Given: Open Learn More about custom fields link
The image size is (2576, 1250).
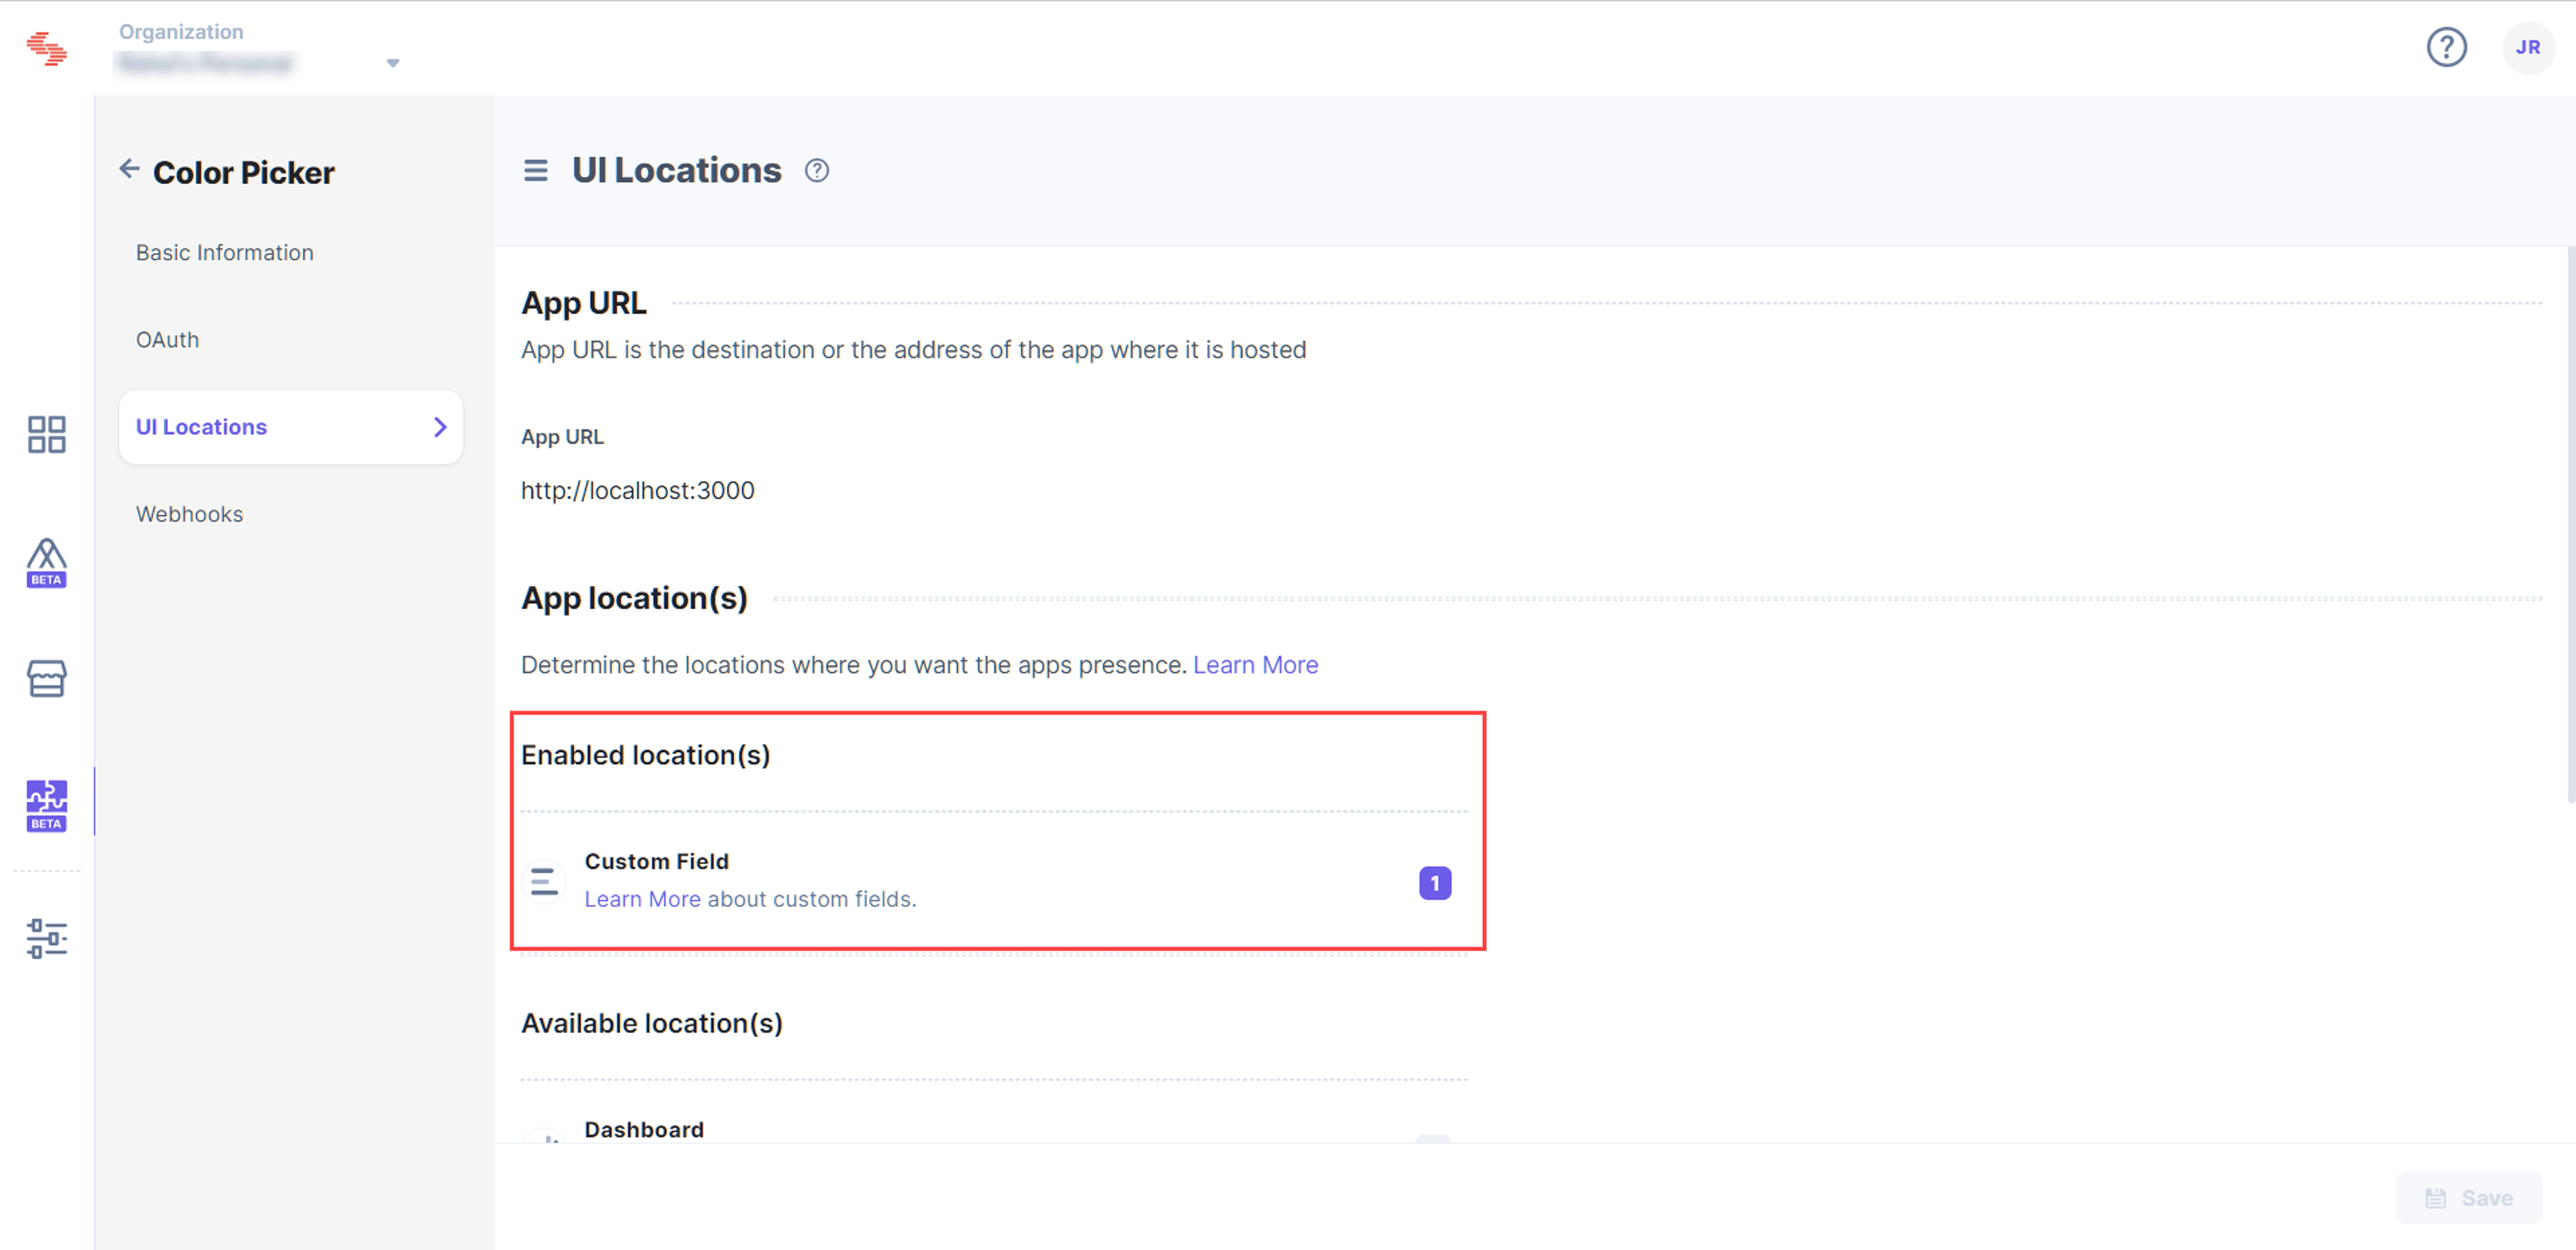Looking at the screenshot, I should click(642, 899).
